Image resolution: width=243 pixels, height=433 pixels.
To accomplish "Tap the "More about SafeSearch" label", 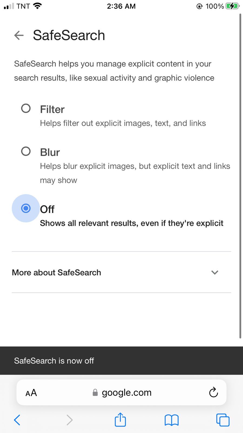I will coord(56,273).
